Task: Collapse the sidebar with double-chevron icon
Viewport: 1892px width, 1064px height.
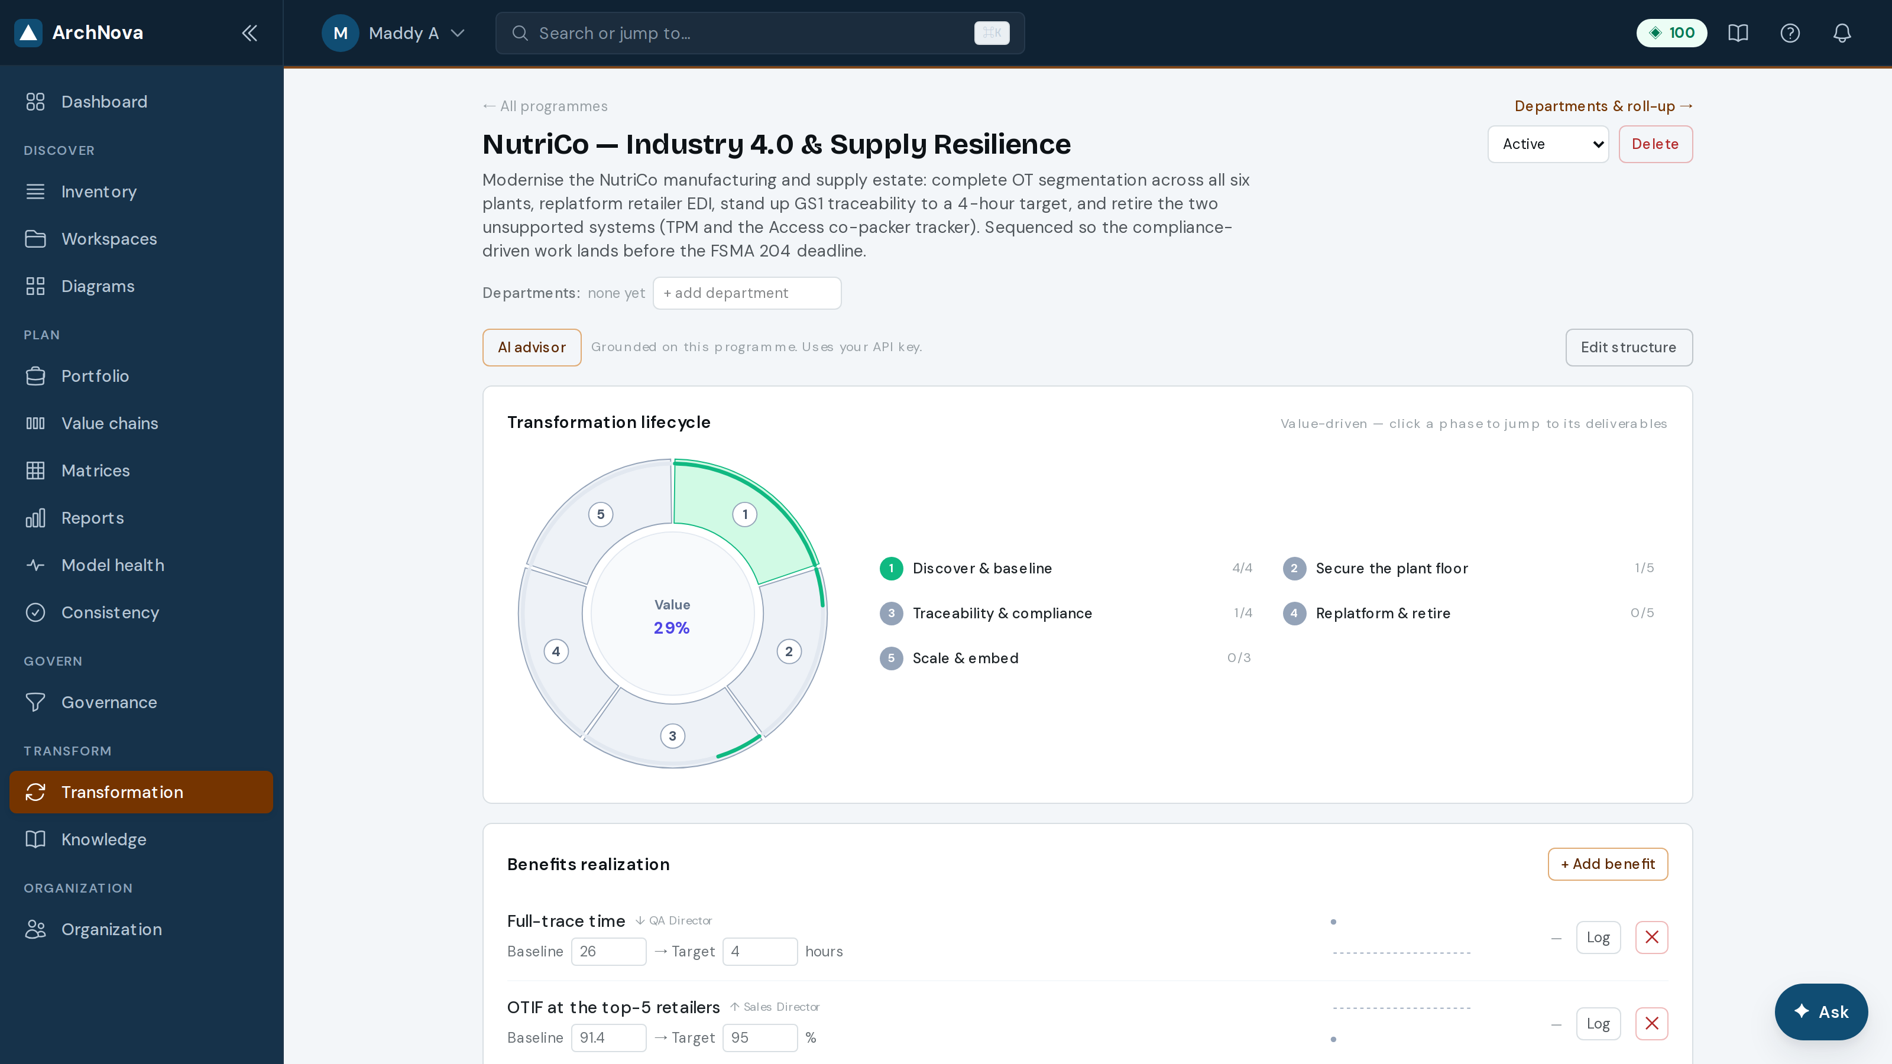Action: point(250,33)
